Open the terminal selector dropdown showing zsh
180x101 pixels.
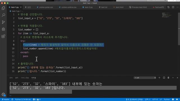(x=145, y=78)
